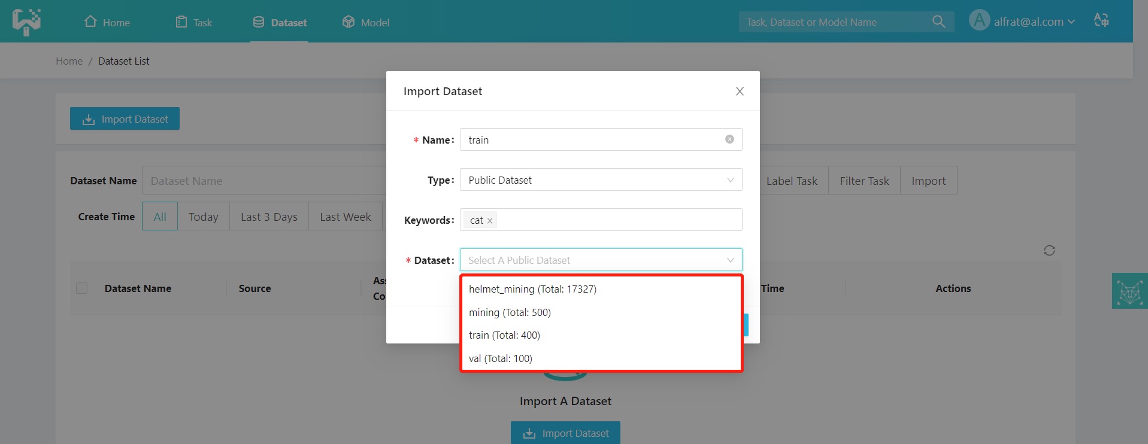The image size is (1148, 444).
Task: Select the Last 3 Days filter
Action: pyautogui.click(x=269, y=217)
